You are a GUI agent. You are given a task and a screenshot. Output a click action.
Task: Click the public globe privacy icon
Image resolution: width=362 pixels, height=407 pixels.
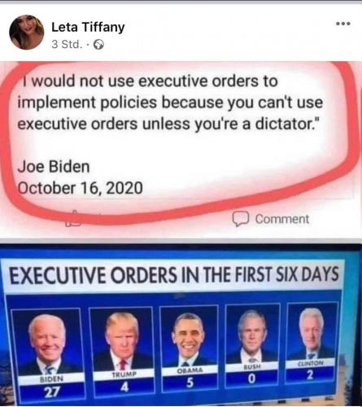tap(98, 45)
